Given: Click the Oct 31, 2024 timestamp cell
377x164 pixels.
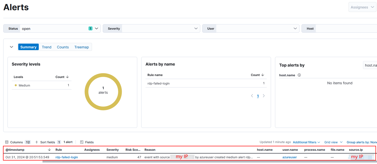Looking at the screenshot, I should 27,157.
